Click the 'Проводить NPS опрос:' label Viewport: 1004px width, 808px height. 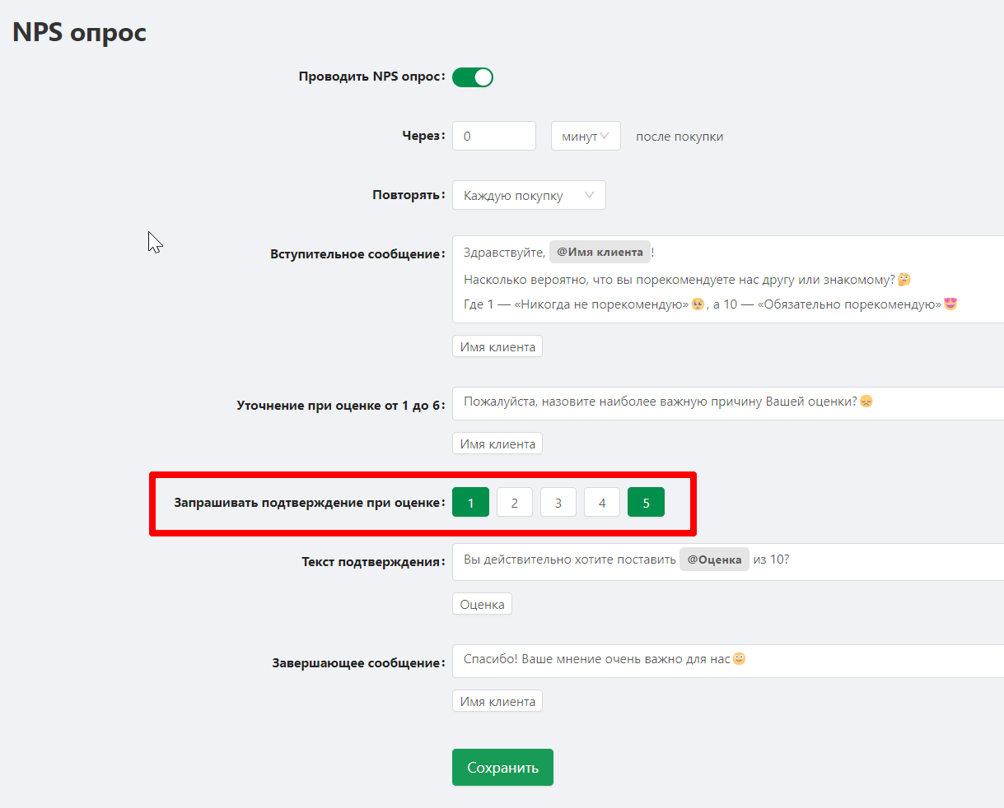point(371,77)
